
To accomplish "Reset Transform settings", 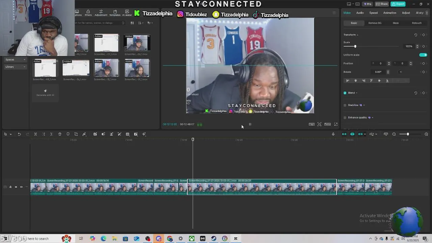I will (416, 35).
